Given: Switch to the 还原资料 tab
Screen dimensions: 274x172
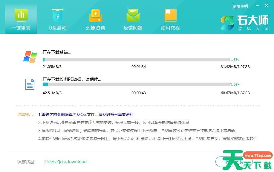Looking at the screenshot, I should 96,20.
